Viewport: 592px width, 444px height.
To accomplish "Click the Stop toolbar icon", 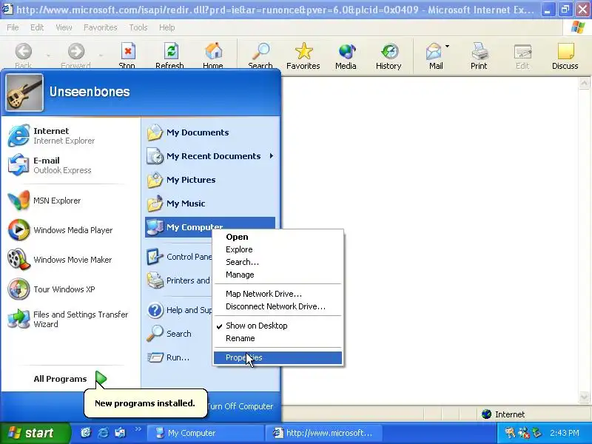I will pos(127,52).
